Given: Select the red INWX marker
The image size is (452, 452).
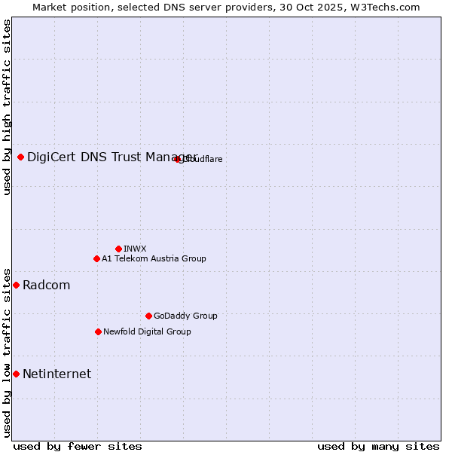Looking at the screenshot, I should tap(119, 249).
